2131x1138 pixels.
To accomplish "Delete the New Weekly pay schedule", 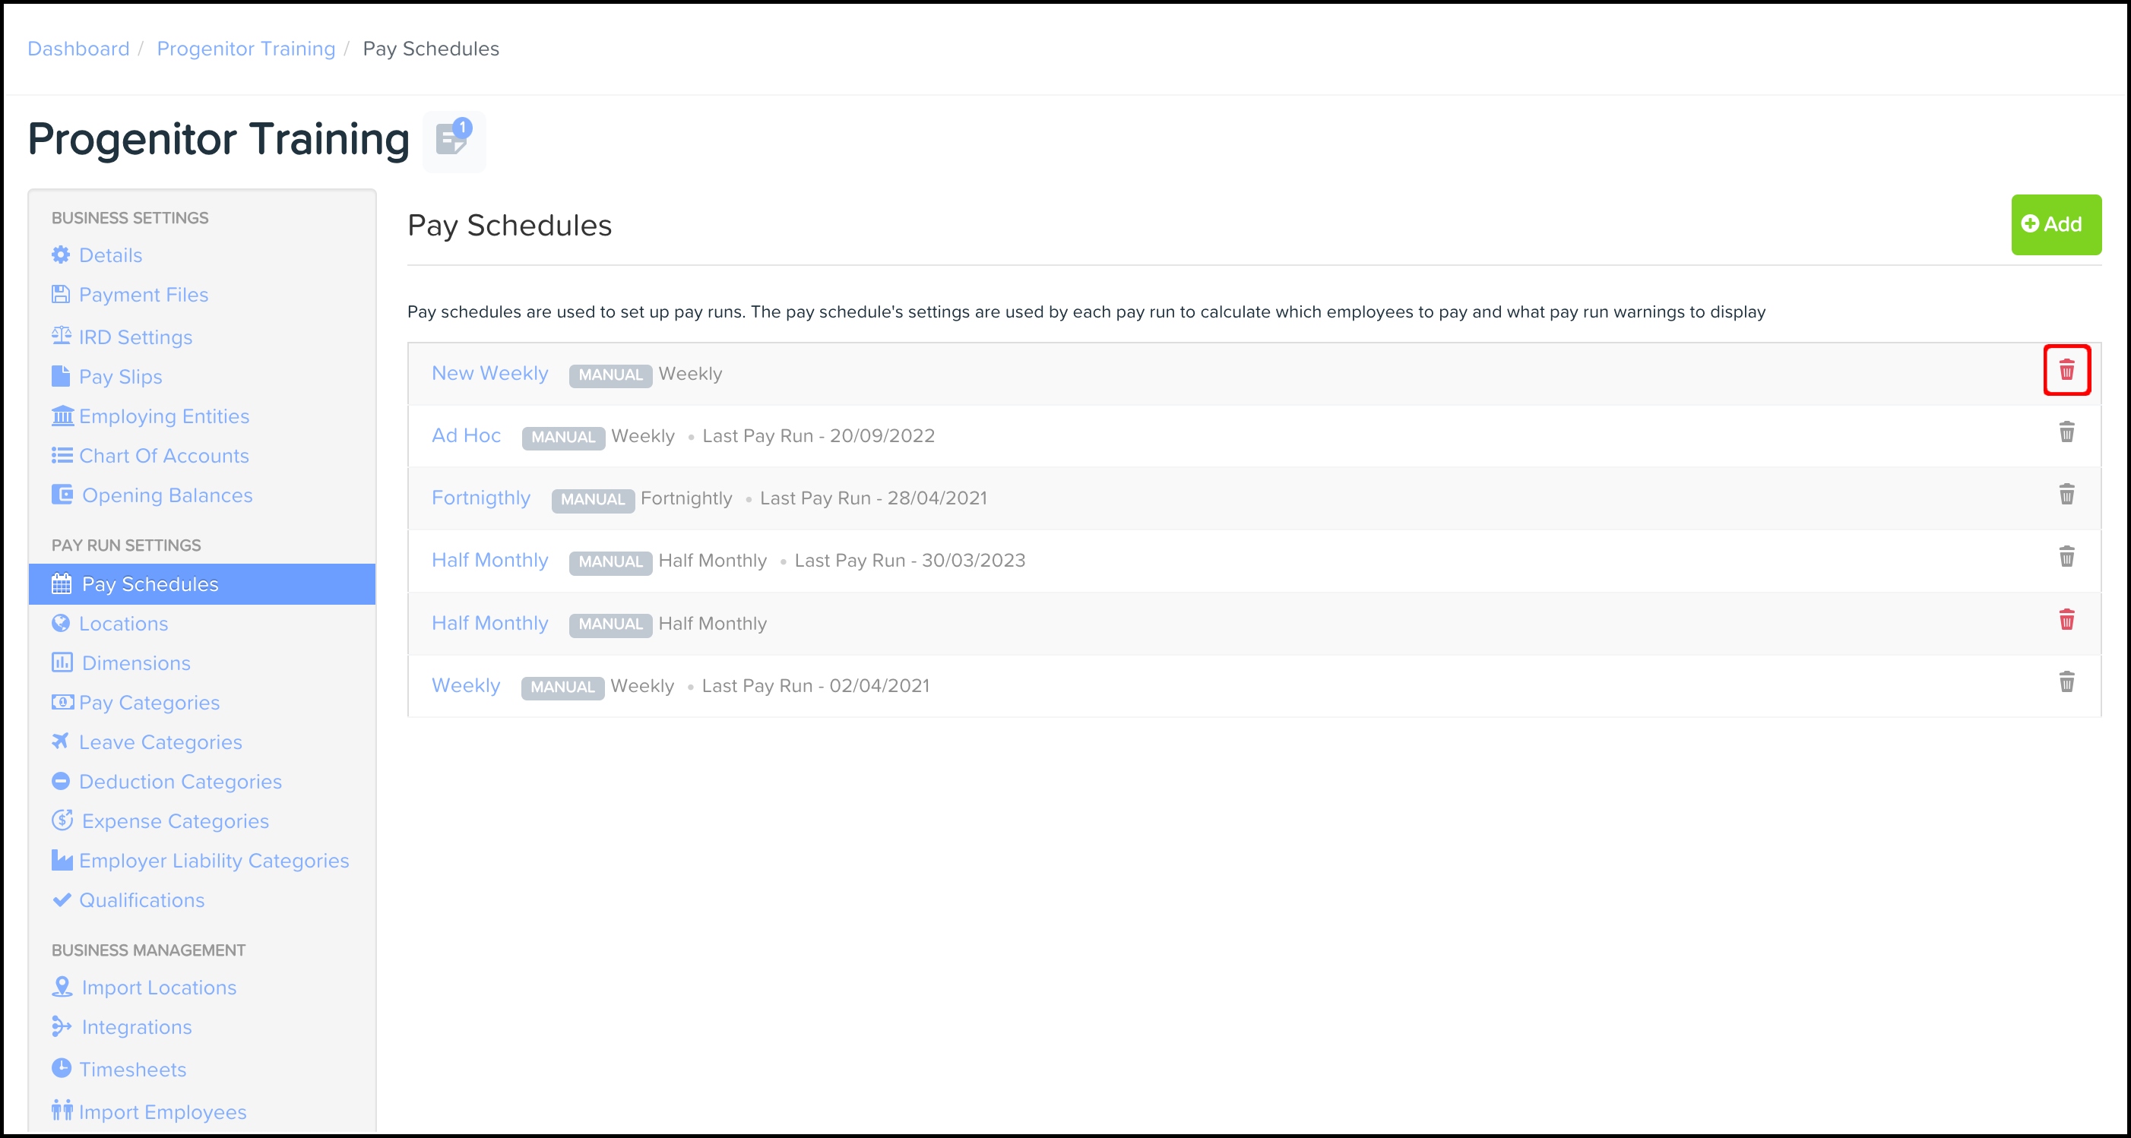I will pyautogui.click(x=2066, y=370).
